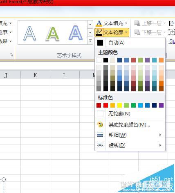Pick the dark blue theme color swatch

coord(120,60)
